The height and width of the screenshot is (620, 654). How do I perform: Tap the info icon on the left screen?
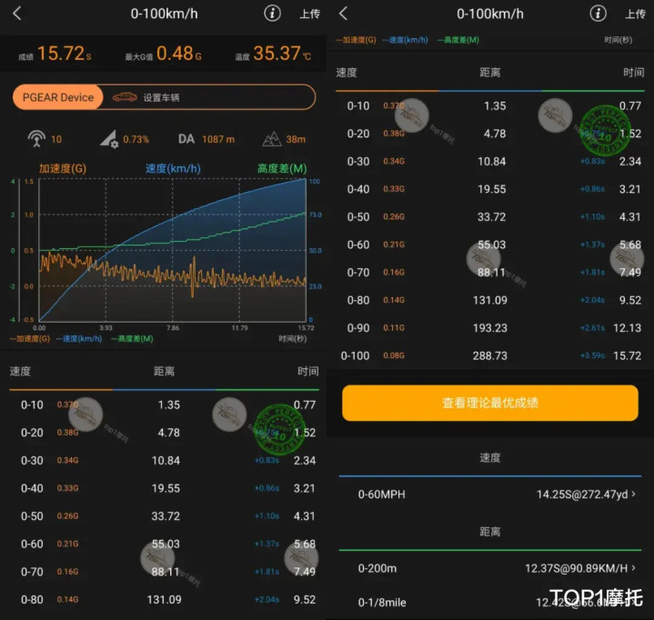(x=272, y=14)
